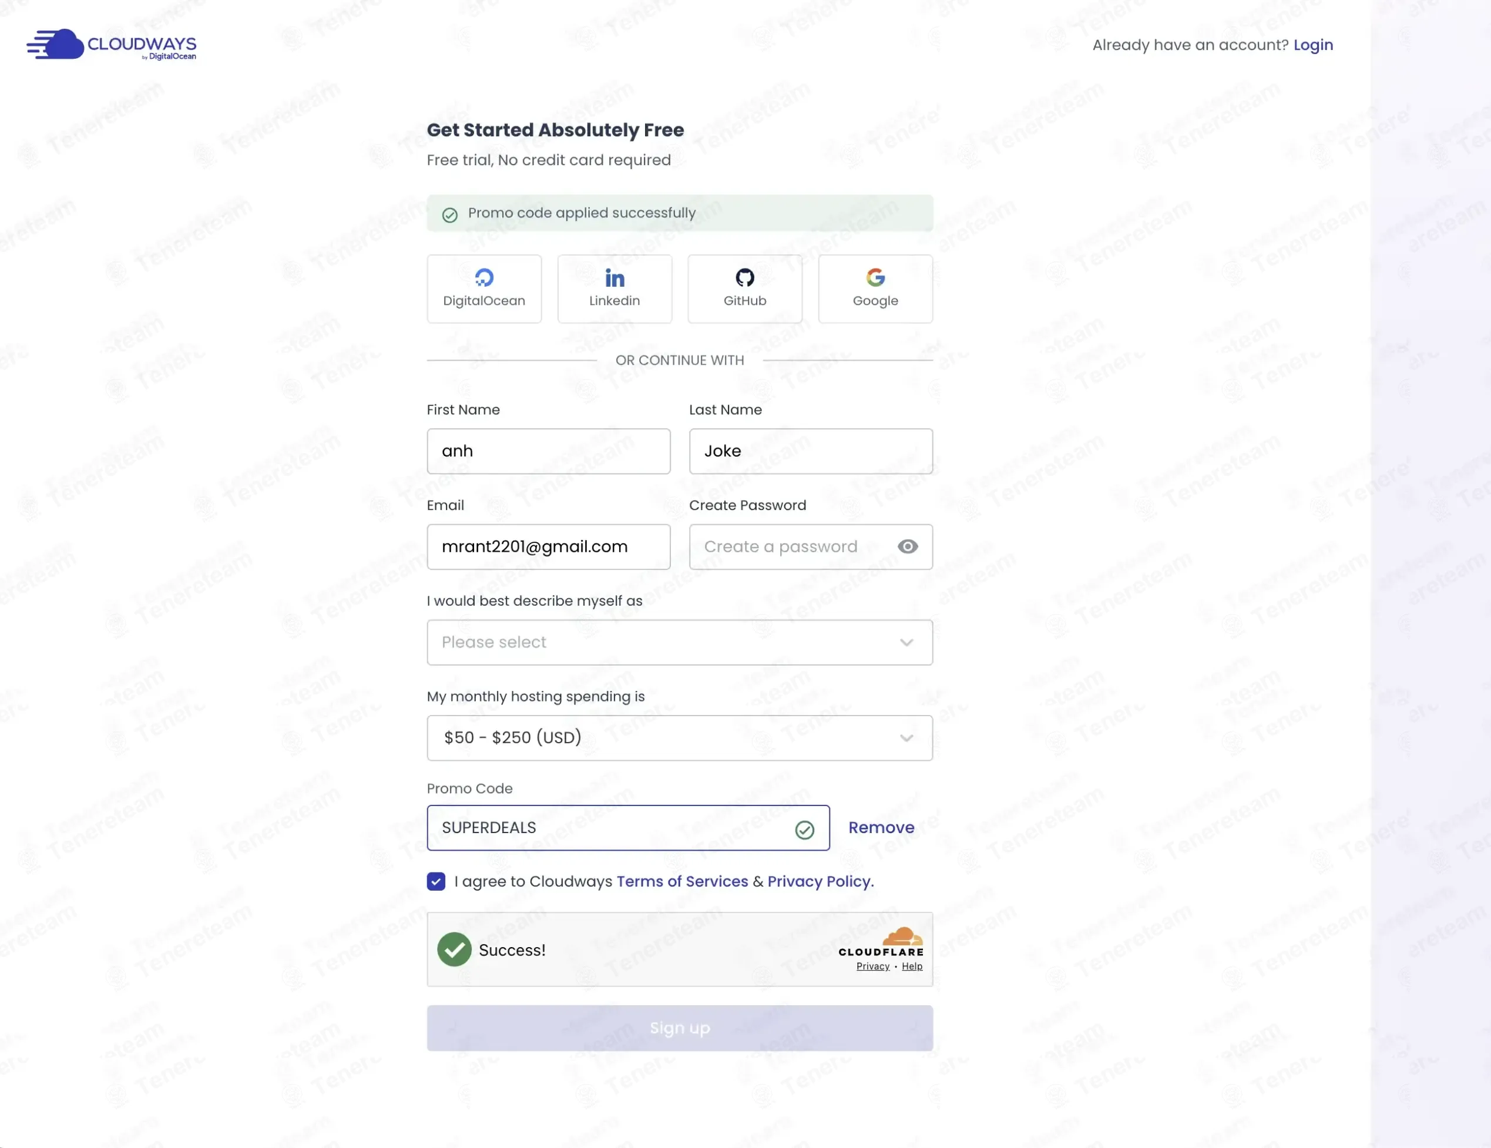Uncheck the Terms of Services agreement checkbox
Viewport: 1491px width, 1148px height.
pos(436,881)
